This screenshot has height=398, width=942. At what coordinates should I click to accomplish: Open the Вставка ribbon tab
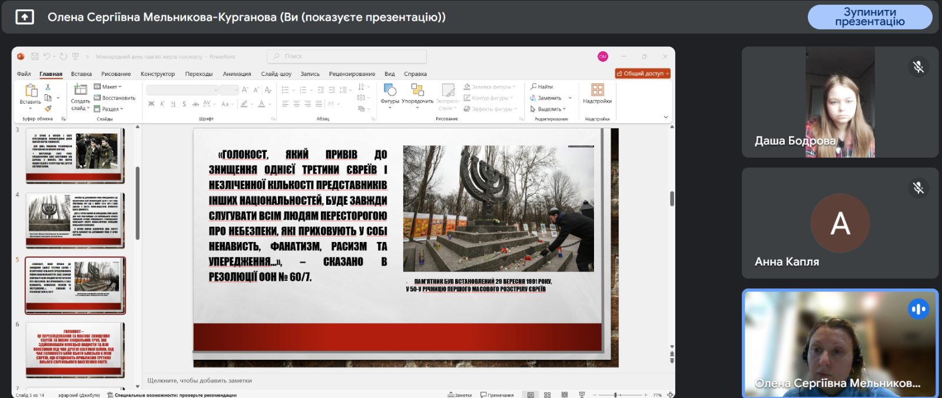81,74
